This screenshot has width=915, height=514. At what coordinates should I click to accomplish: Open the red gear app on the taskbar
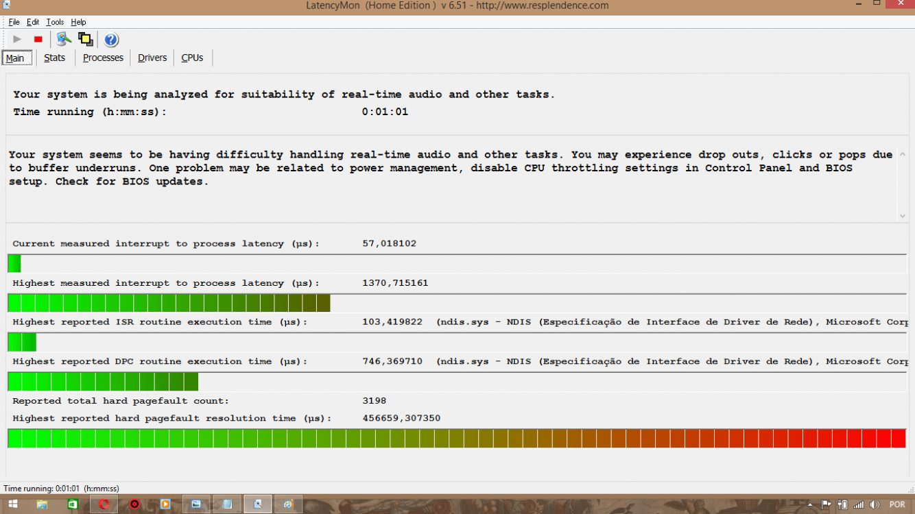click(x=135, y=504)
